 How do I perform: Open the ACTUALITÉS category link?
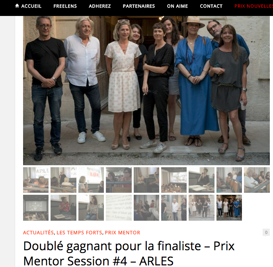point(38,233)
